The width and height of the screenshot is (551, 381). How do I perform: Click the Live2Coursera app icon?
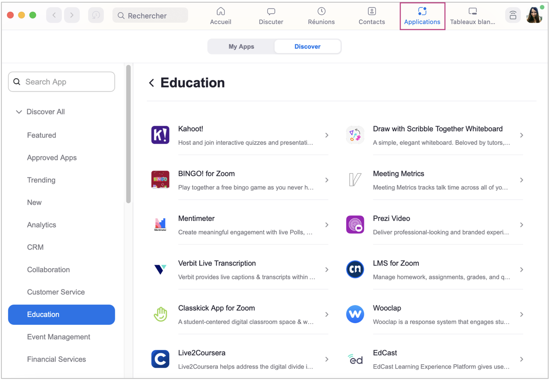[160, 359]
